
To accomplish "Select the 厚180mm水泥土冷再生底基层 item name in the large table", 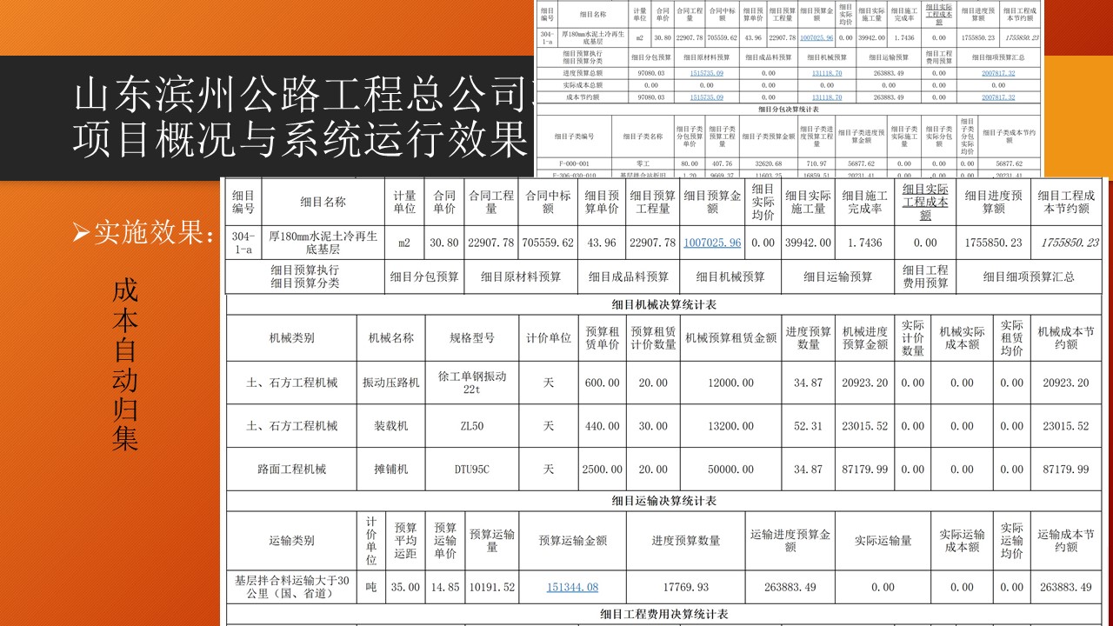I will 321,243.
